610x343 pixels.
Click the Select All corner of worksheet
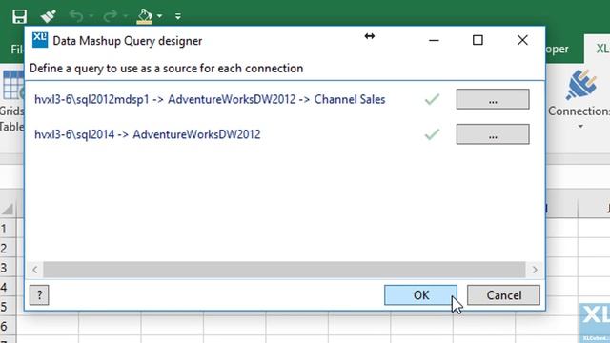(8, 209)
